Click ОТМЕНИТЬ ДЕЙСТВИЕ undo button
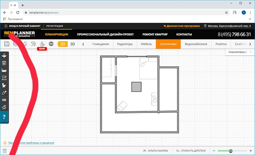Viewport: 255px width, 155px height. [x=191, y=151]
